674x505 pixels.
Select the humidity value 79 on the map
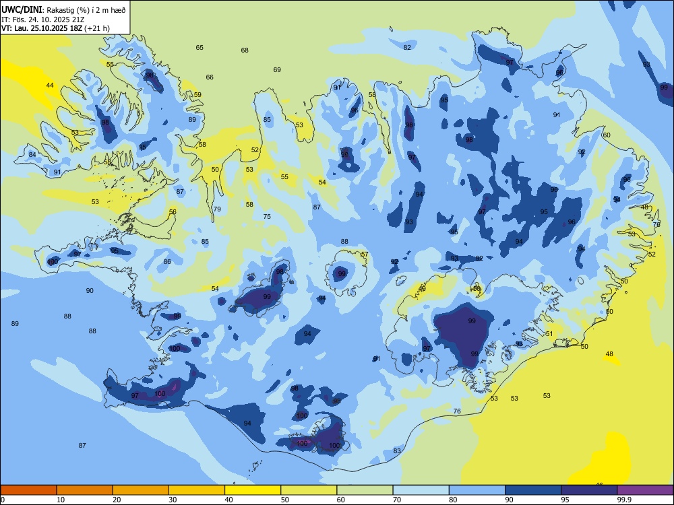217,209
